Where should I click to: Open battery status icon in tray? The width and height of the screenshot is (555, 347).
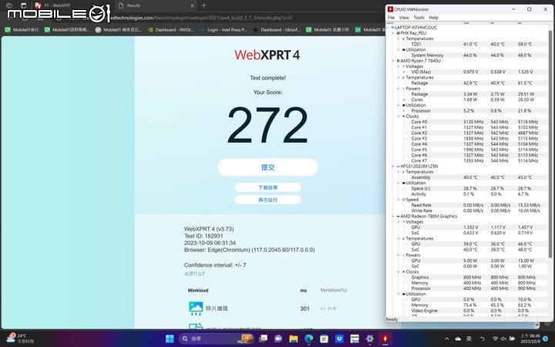coord(512,339)
